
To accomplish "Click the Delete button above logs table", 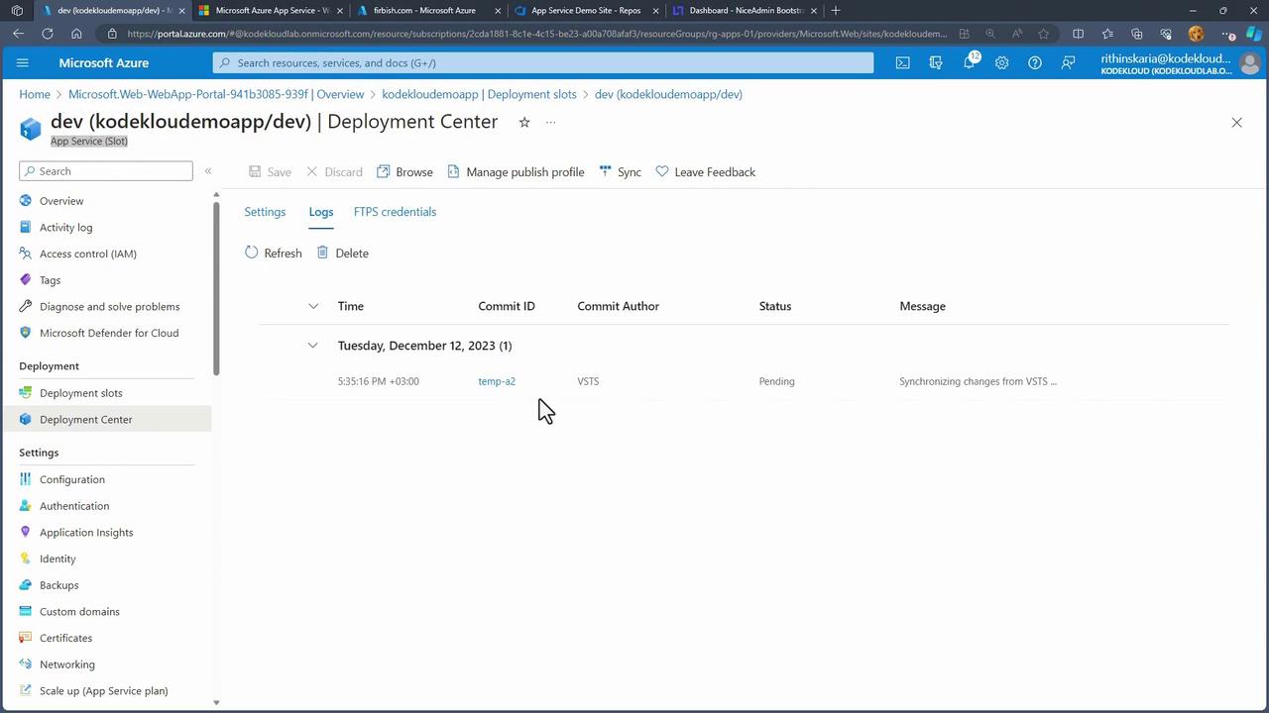I will pyautogui.click(x=342, y=254).
